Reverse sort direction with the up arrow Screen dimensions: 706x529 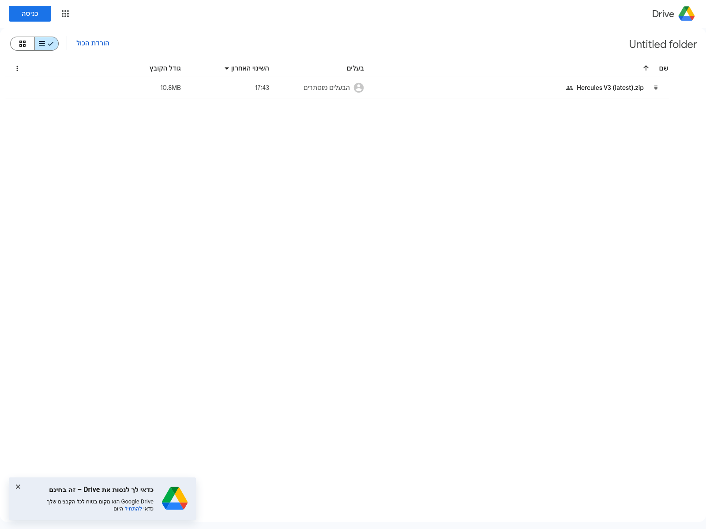click(646, 68)
